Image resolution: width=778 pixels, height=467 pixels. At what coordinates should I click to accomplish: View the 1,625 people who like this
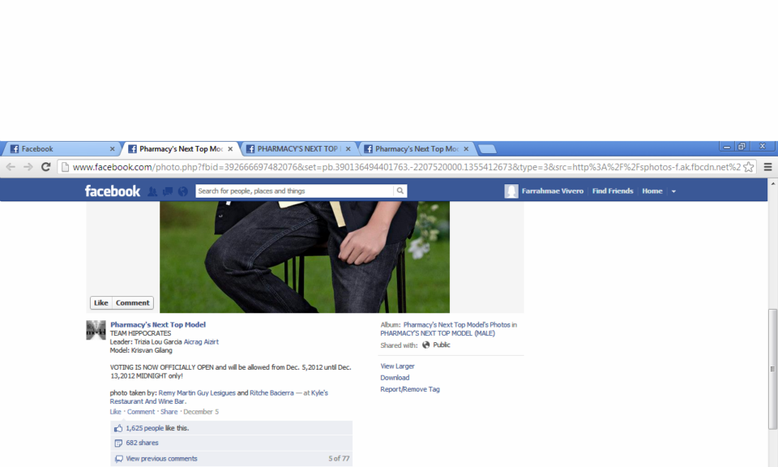pos(144,428)
